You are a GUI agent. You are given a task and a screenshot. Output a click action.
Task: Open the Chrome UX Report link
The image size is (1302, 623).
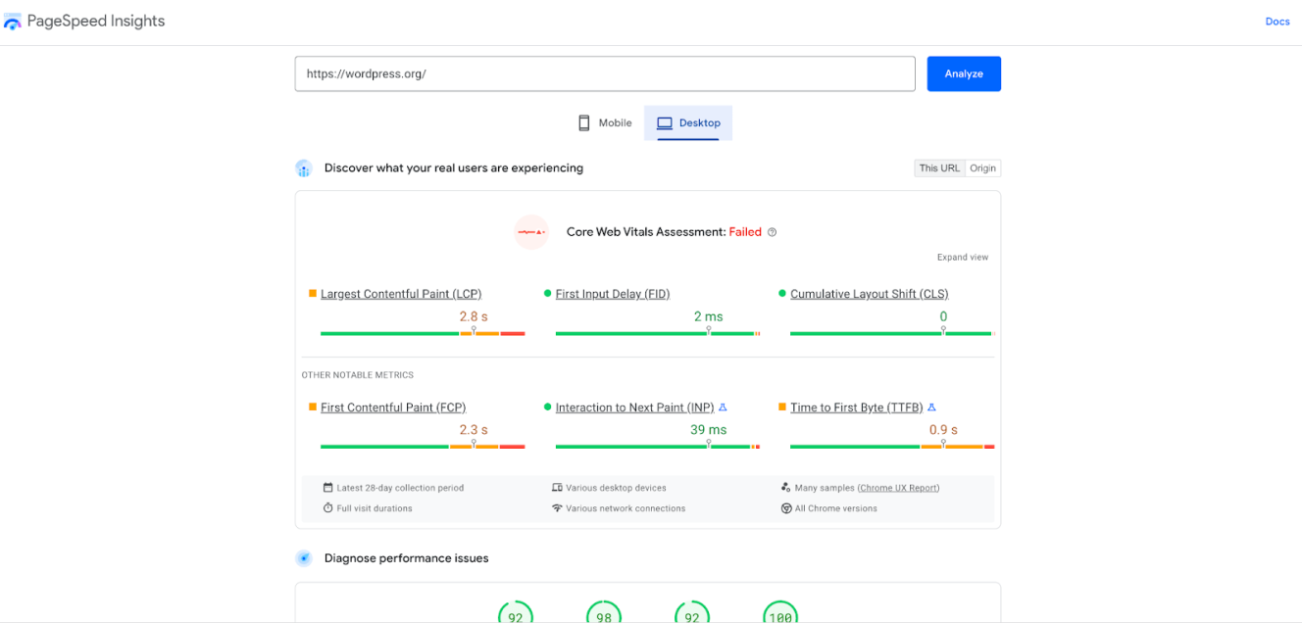[898, 488]
